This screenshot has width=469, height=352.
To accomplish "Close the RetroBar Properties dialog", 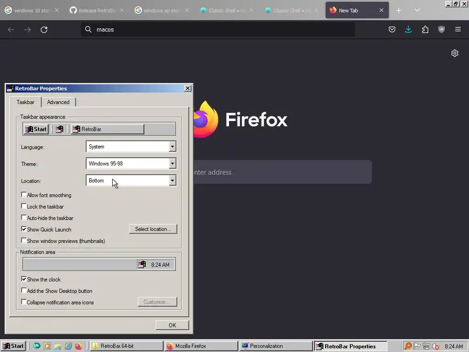I will click(187, 88).
